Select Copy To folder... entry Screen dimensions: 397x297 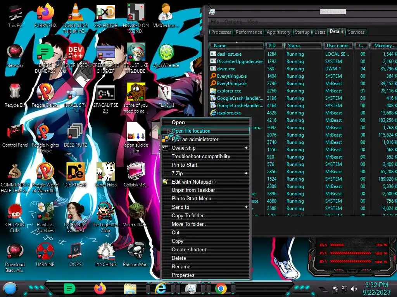coord(205,215)
